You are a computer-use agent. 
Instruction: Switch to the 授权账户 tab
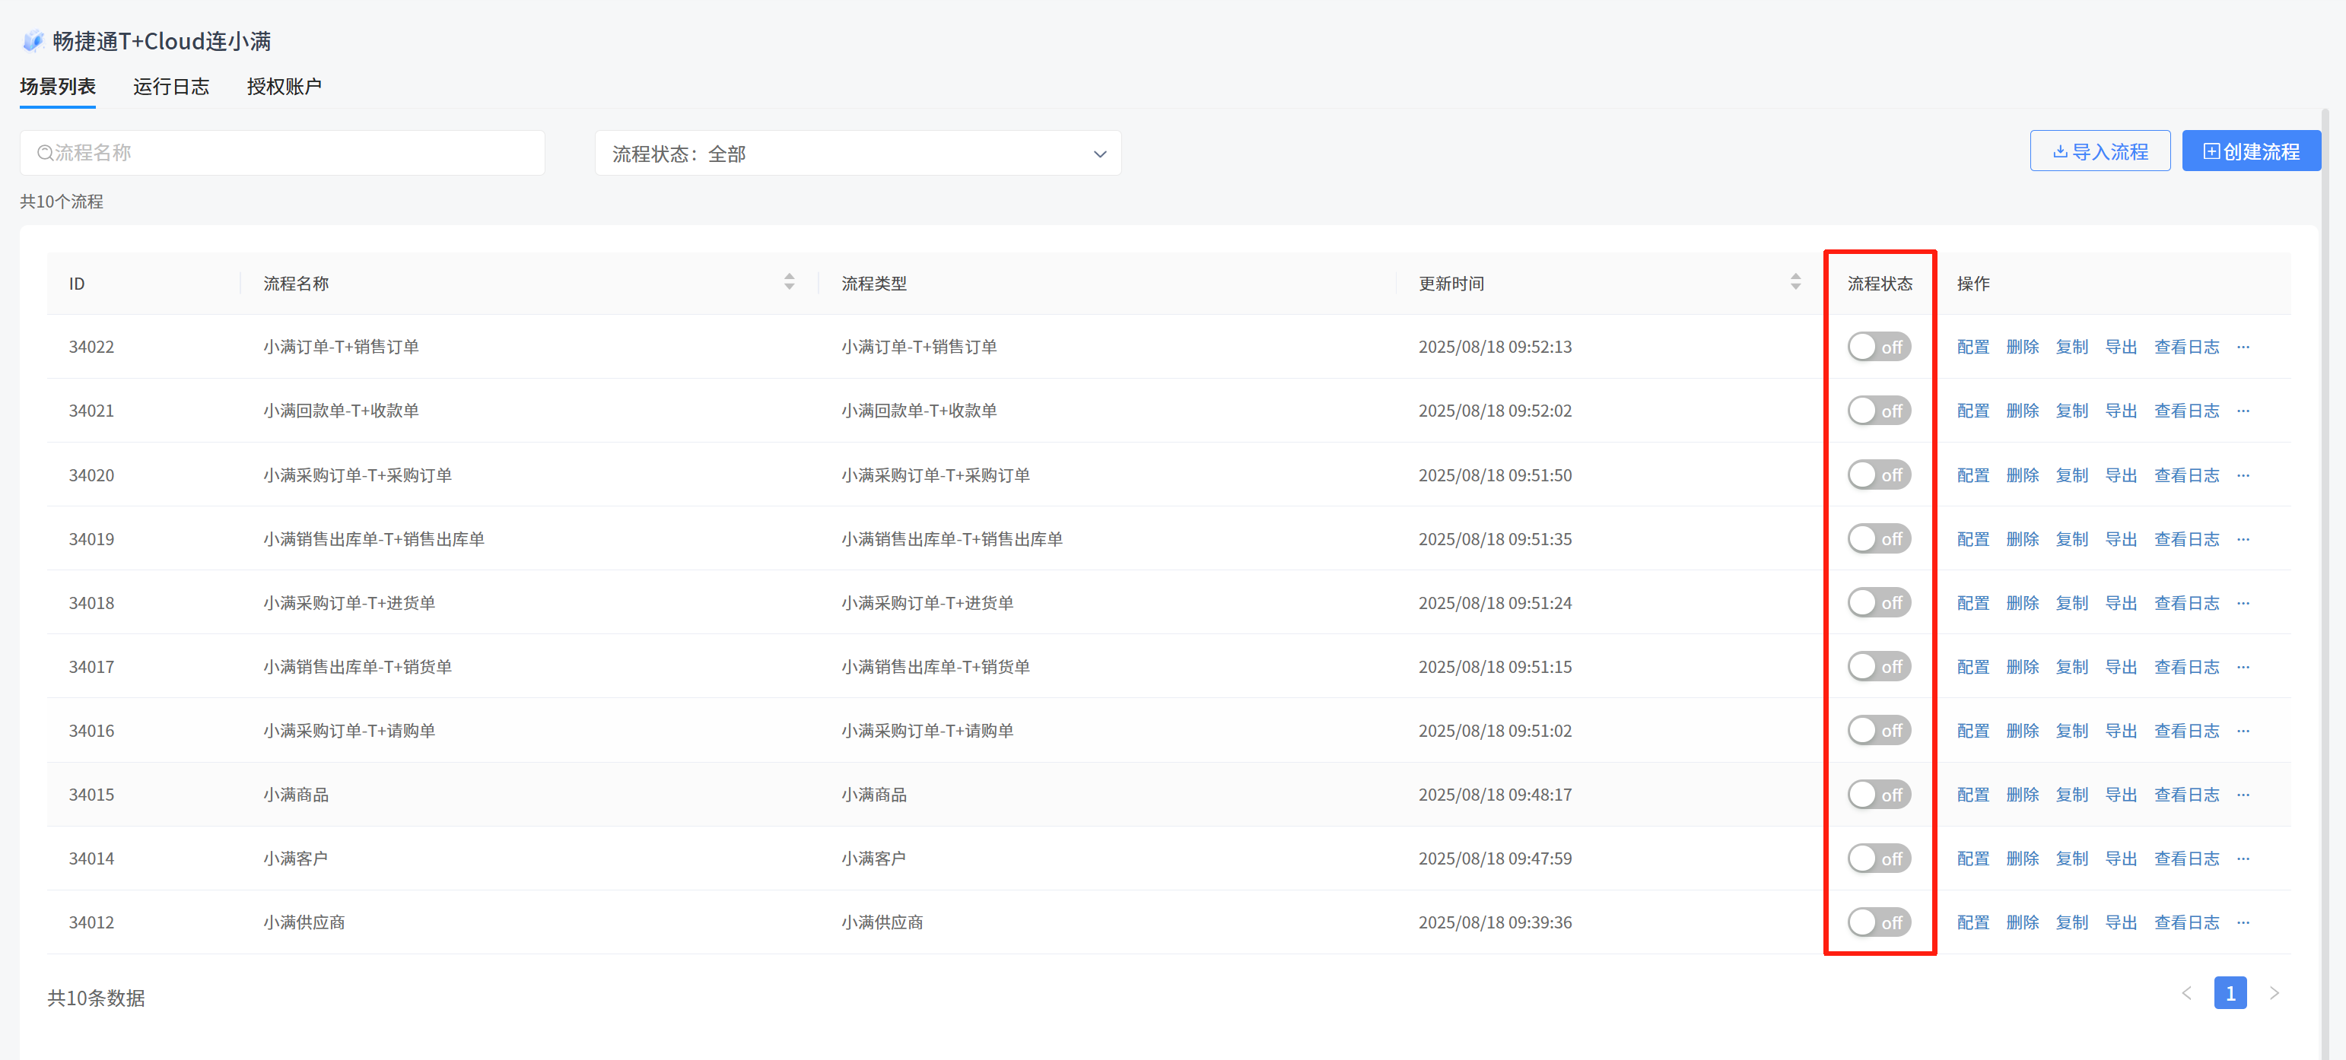click(x=285, y=87)
